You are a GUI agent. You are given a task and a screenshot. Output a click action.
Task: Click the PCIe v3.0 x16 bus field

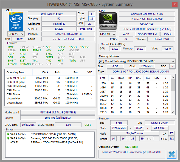(147, 29)
